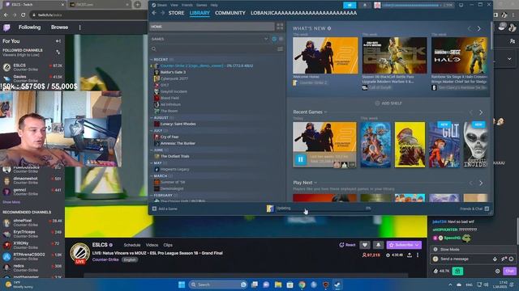Open File Explorer from taskbar

click(278, 285)
